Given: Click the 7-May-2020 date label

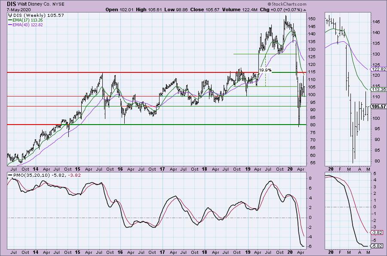Looking at the screenshot, I should point(19,9).
